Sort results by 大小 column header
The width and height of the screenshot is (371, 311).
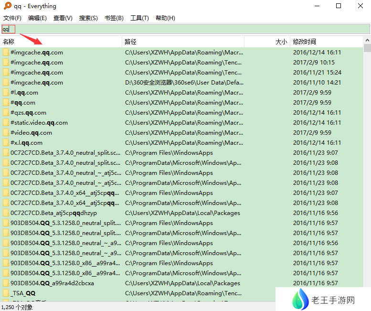267,42
